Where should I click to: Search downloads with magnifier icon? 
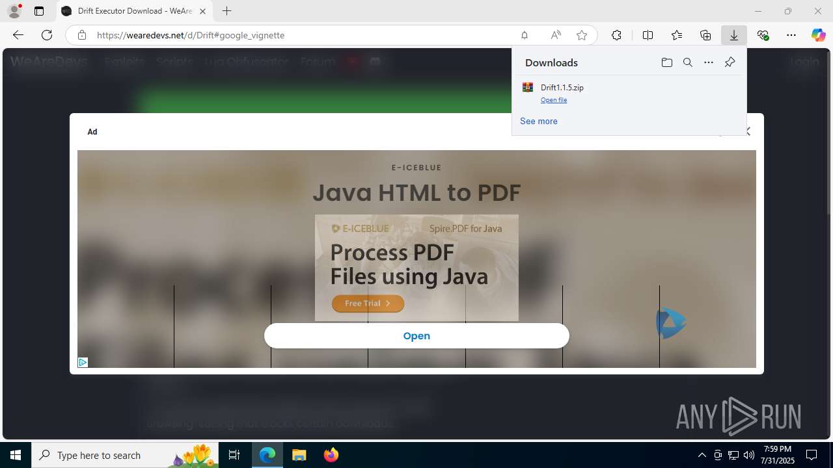point(687,62)
